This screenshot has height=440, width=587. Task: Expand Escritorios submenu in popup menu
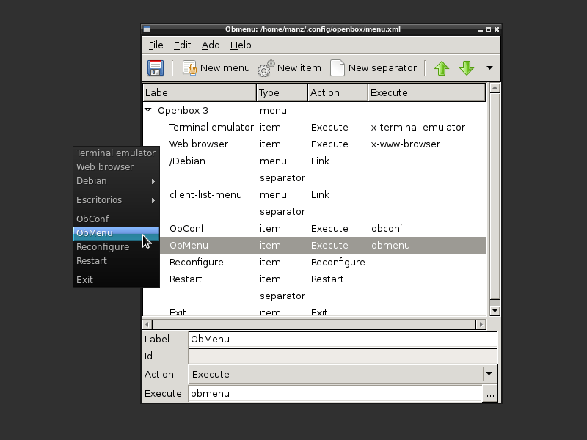click(x=116, y=200)
